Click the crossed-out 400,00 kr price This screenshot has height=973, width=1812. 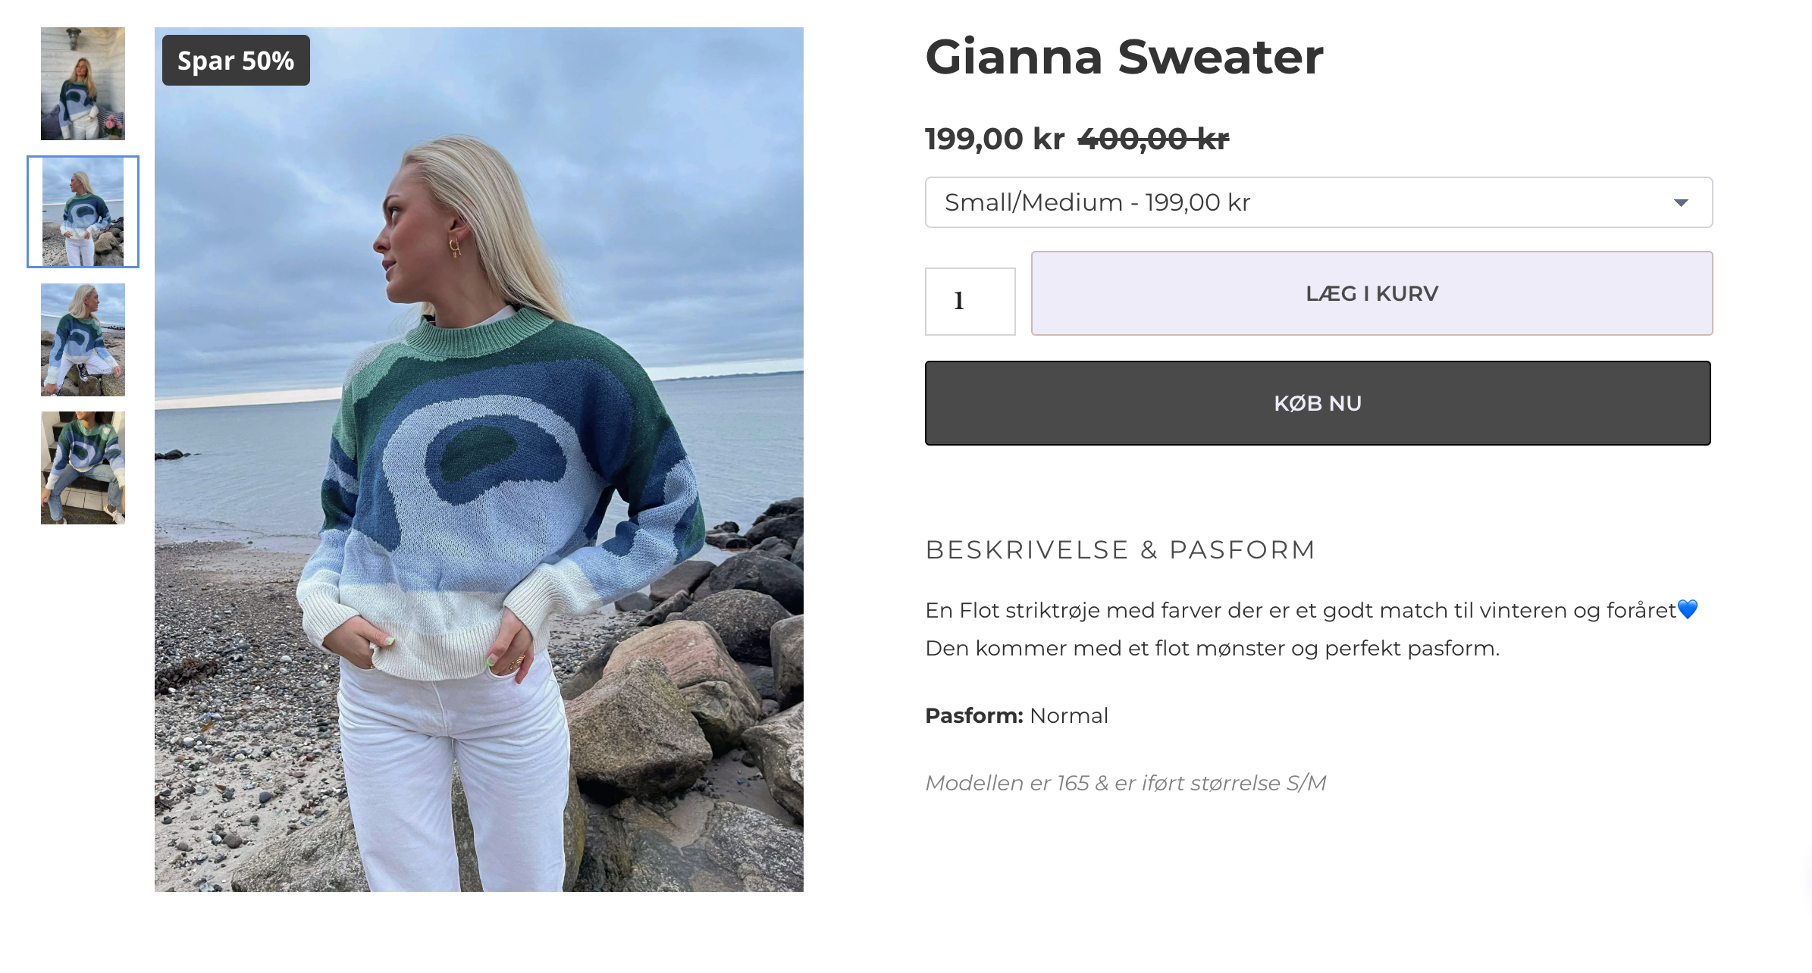click(x=1153, y=139)
